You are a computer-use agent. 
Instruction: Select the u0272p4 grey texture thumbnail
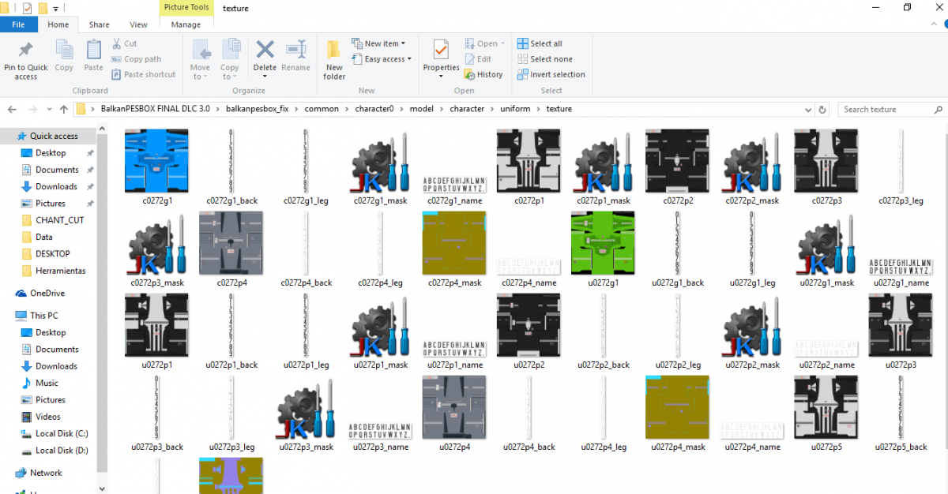tap(454, 408)
